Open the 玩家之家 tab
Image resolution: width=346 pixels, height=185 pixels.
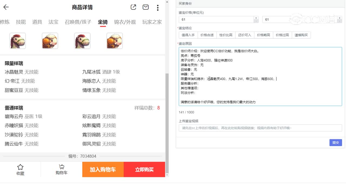151,22
